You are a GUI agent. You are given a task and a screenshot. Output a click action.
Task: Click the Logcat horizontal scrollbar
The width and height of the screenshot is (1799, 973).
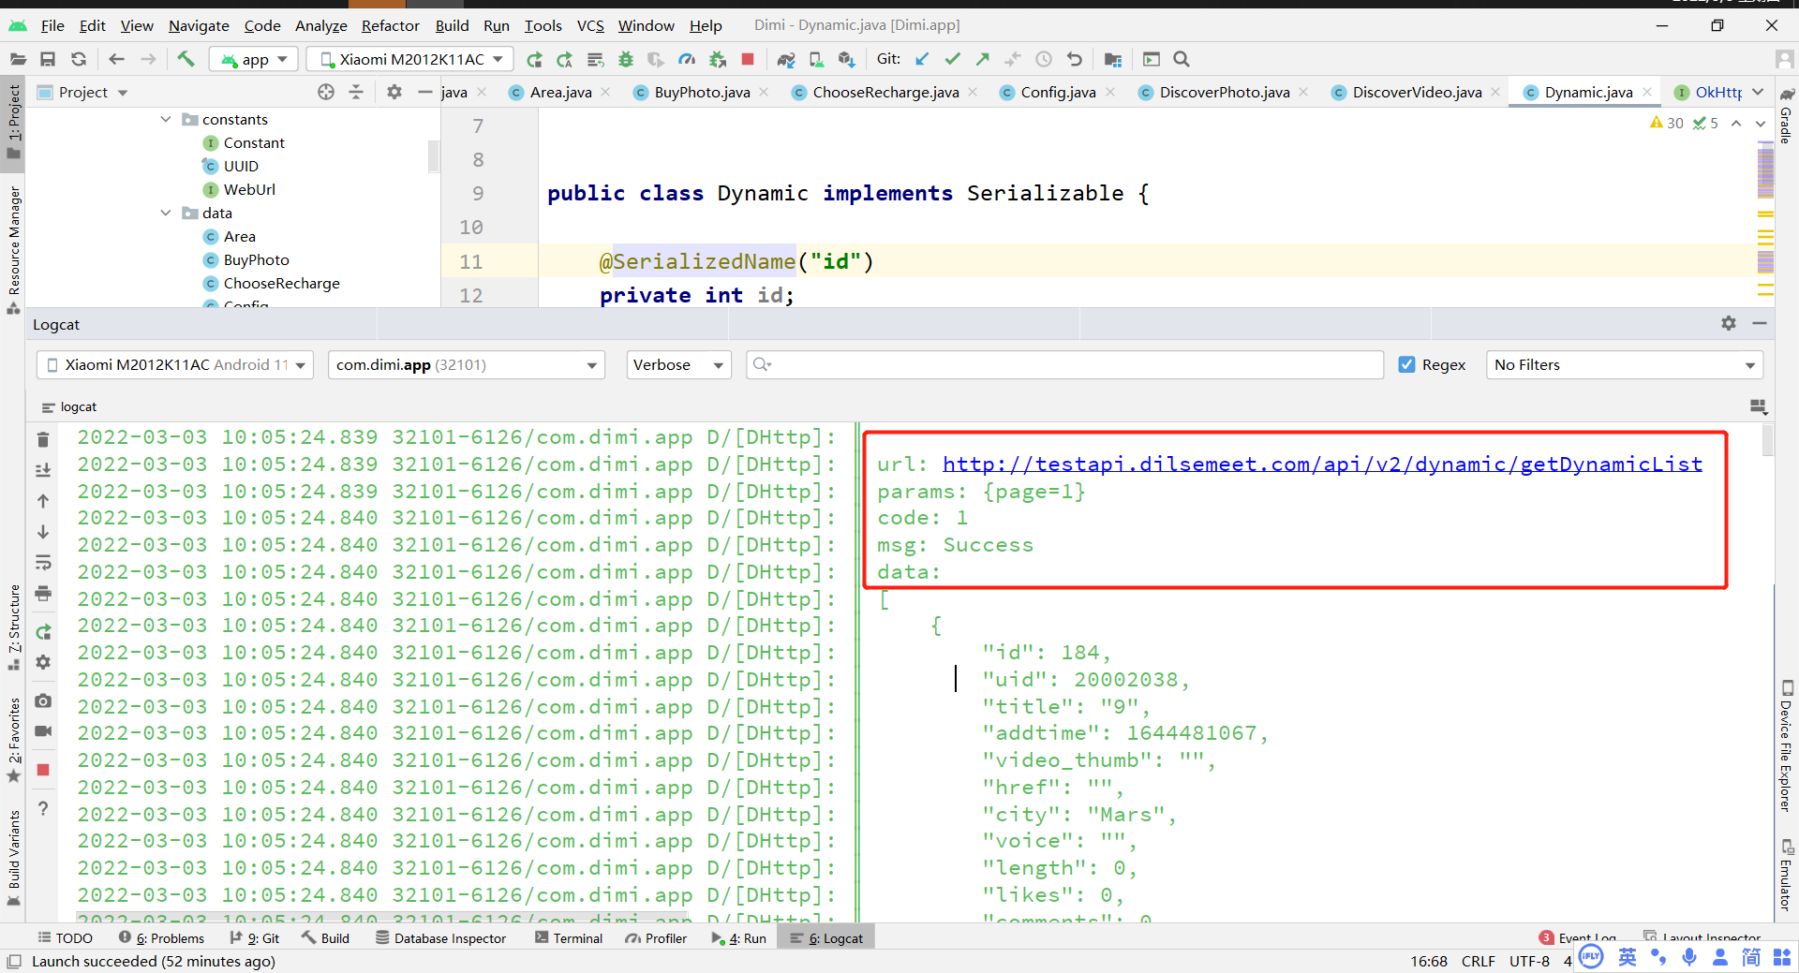(x=382, y=916)
